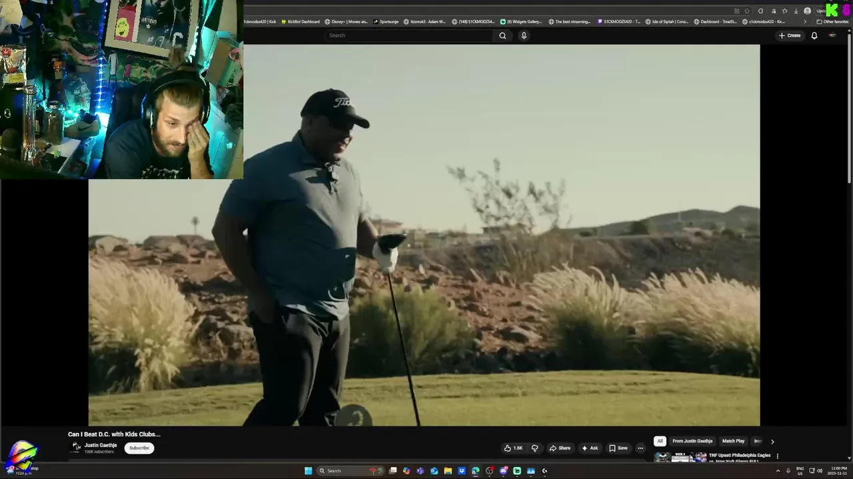Open File Explorer from taskbar

(x=448, y=471)
